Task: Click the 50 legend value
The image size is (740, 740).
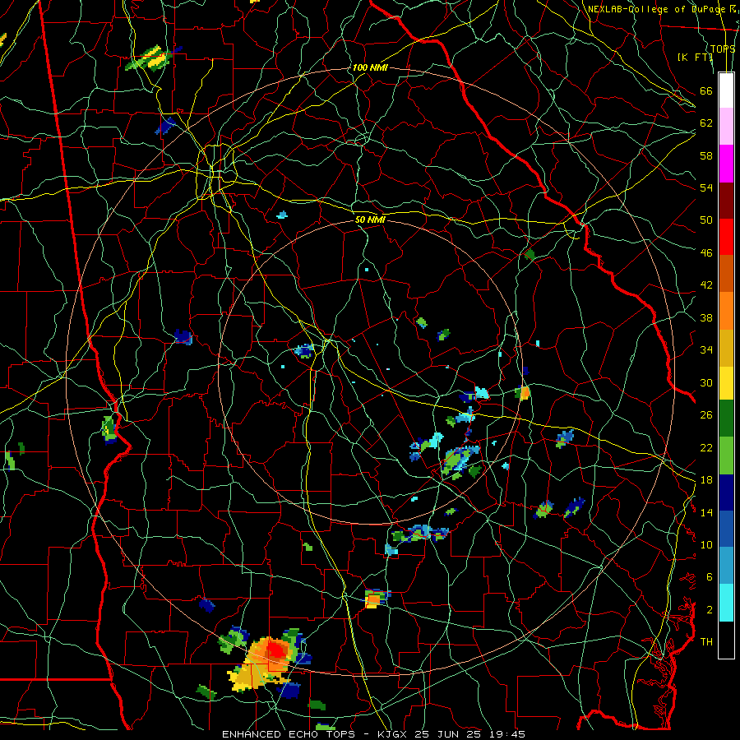Action: point(706,220)
